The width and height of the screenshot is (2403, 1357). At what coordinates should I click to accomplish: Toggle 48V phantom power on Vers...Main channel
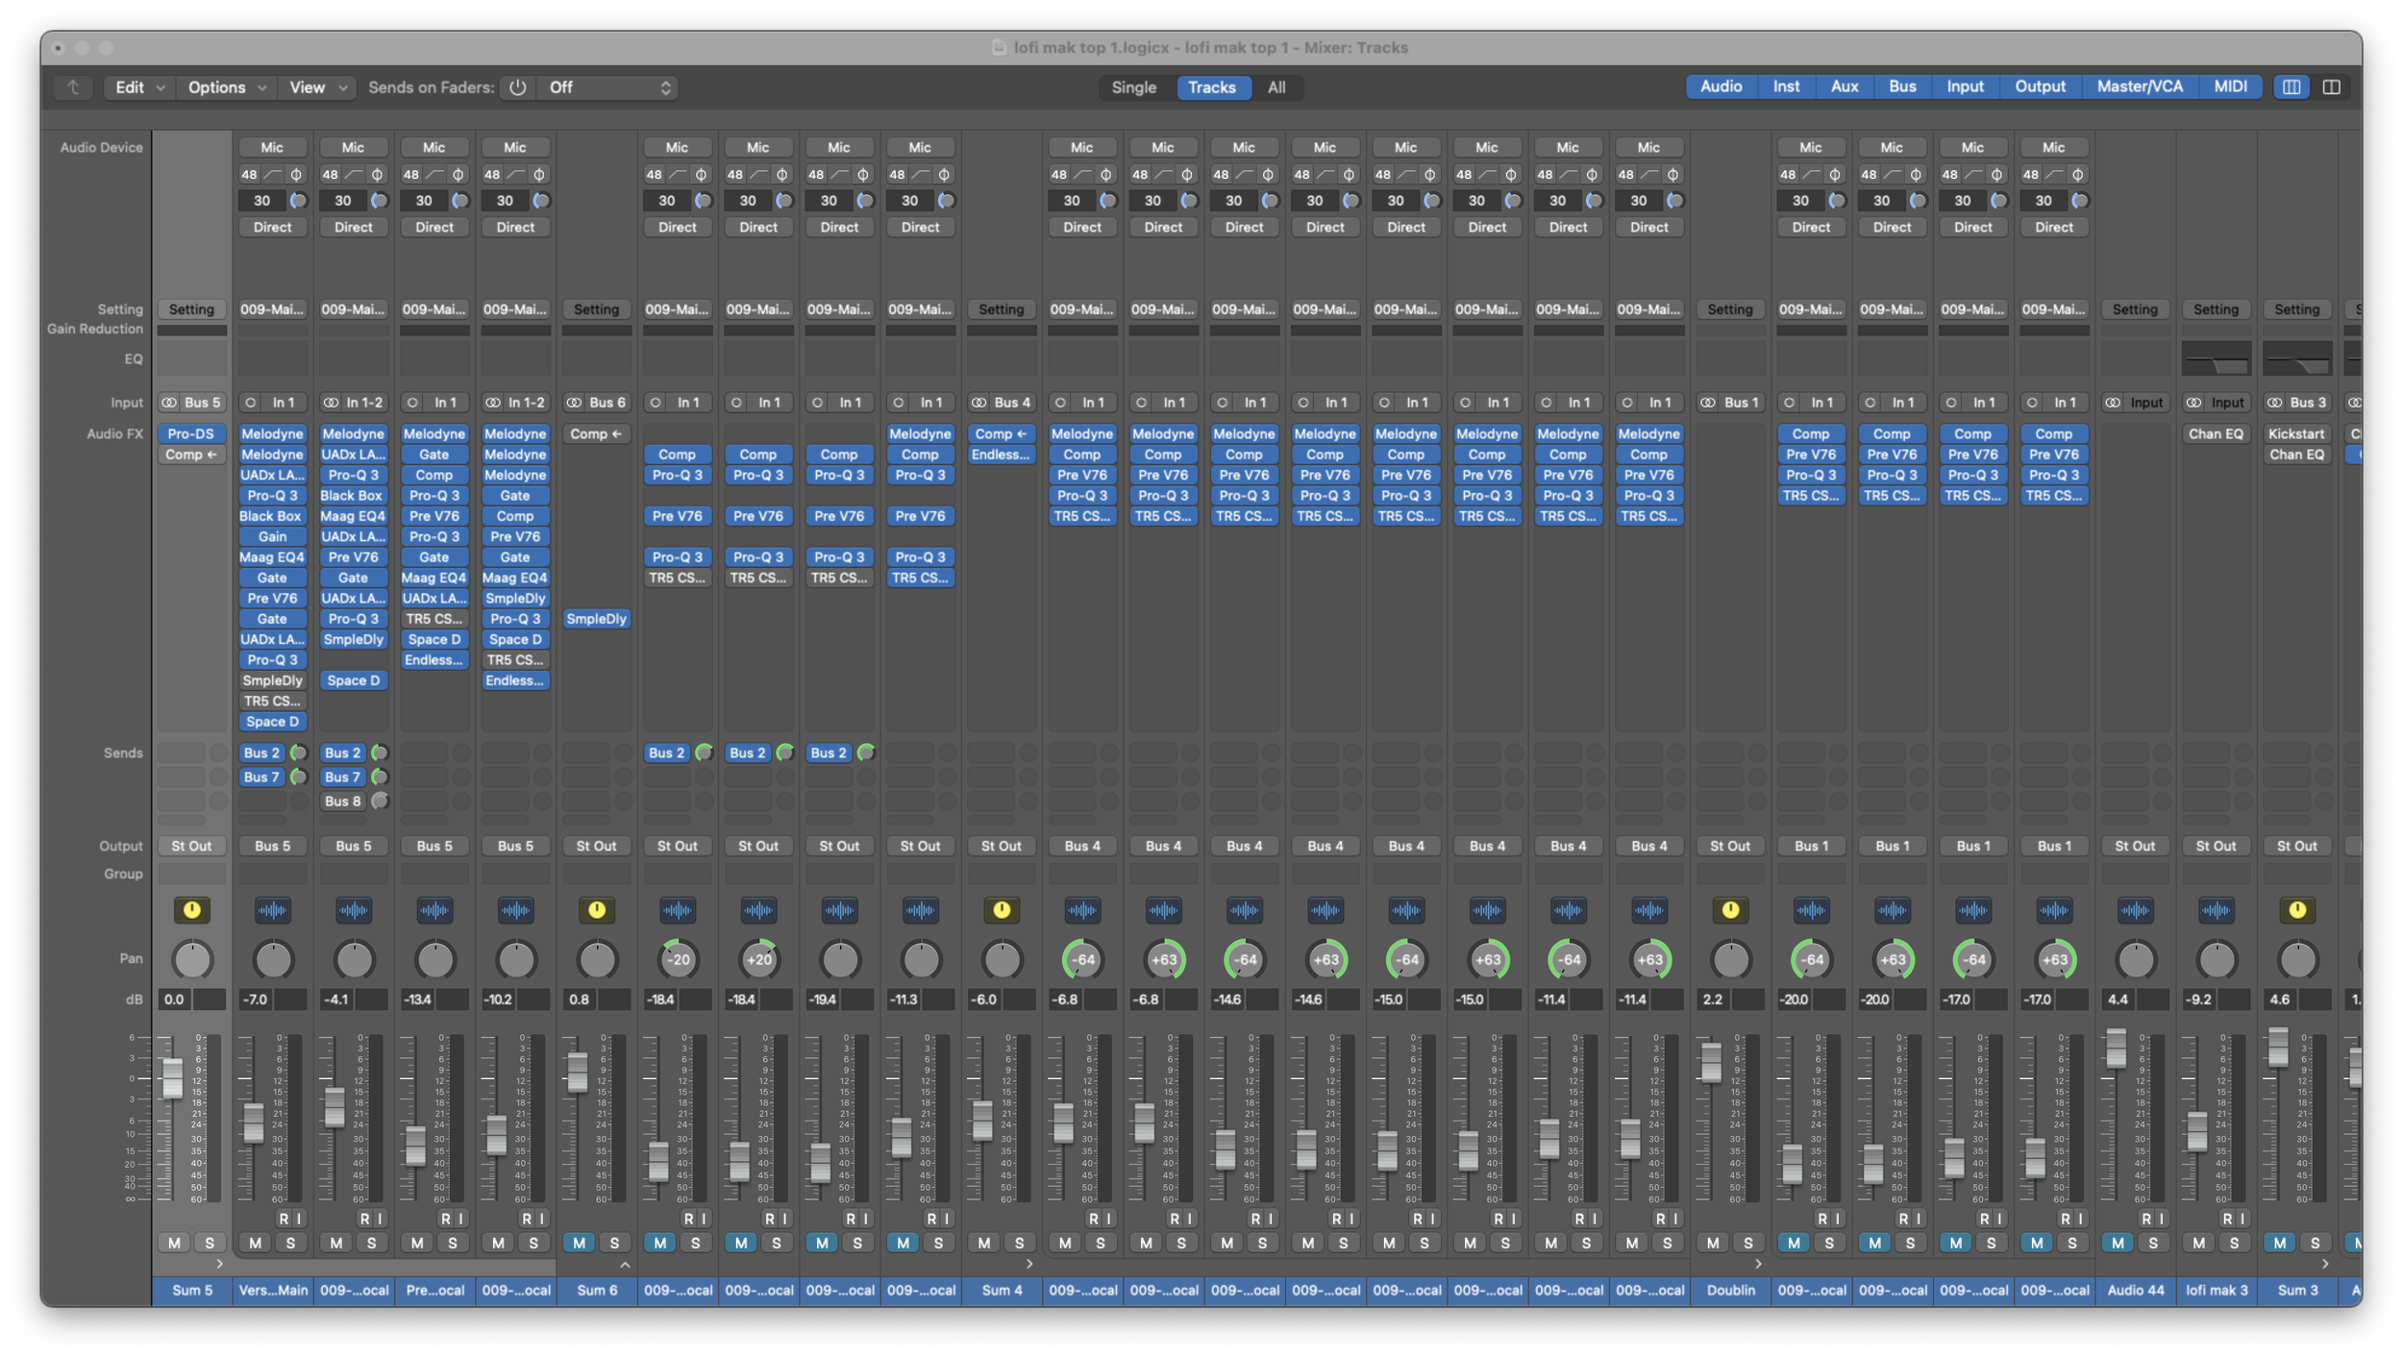249,175
